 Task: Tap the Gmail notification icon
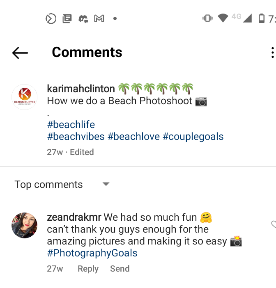click(99, 18)
